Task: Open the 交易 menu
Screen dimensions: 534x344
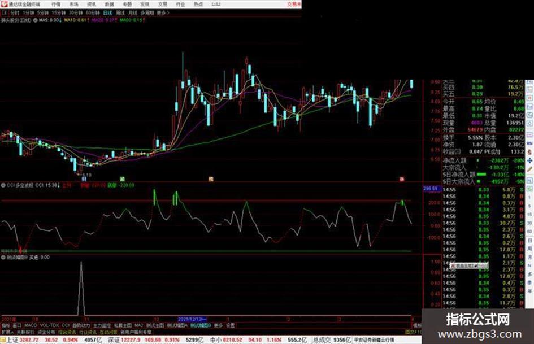Action: (162, 5)
